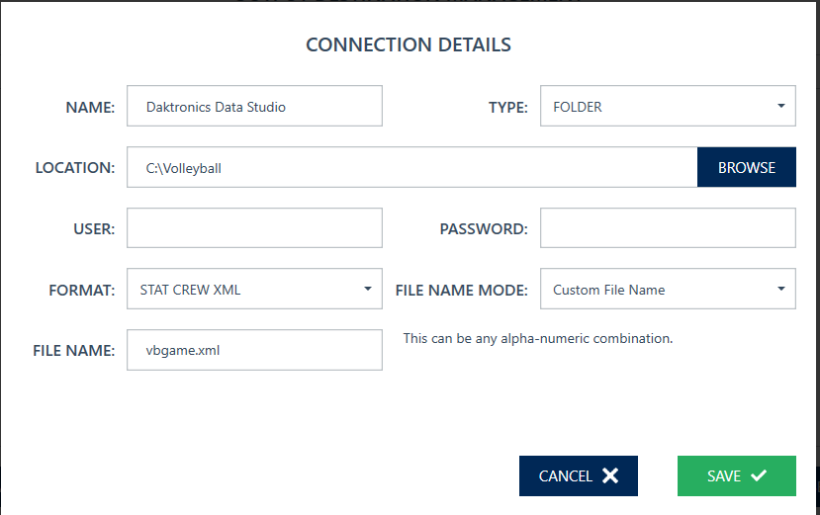This screenshot has height=515, width=820.
Task: Click the FILE NAME MODE label
Action: point(461,291)
